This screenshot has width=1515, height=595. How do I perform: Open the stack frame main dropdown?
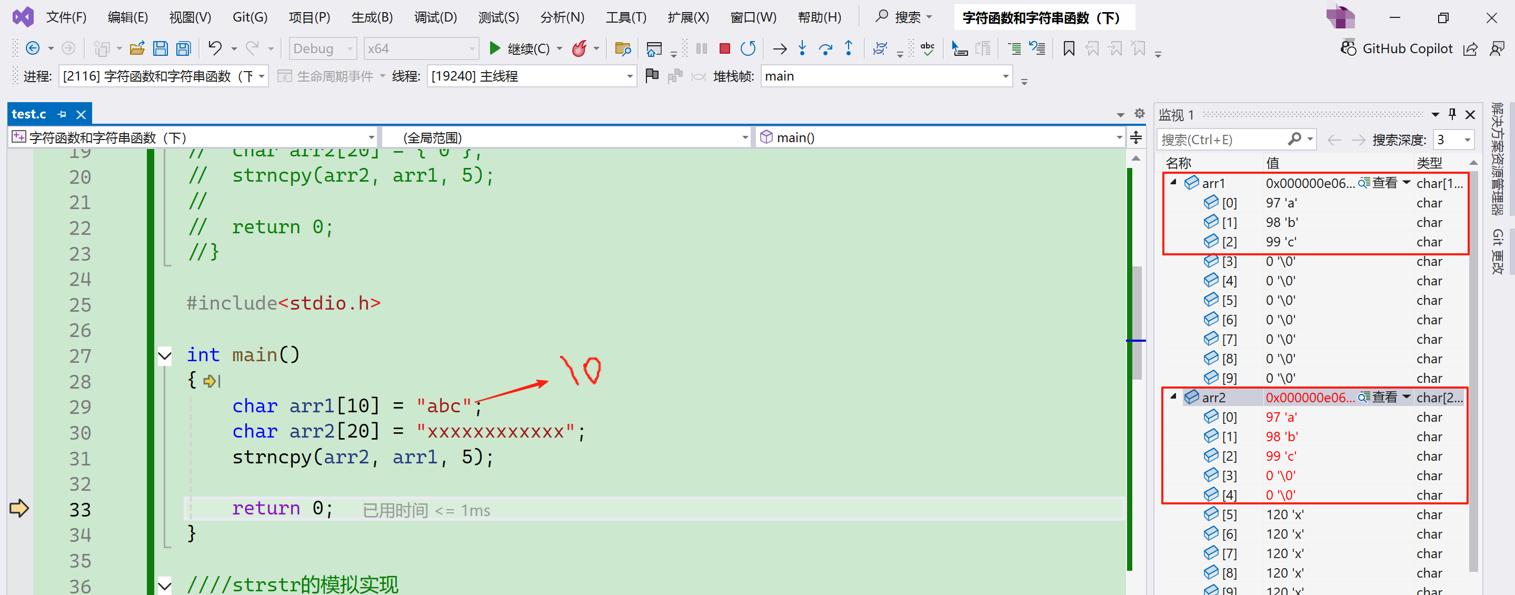click(x=1005, y=76)
